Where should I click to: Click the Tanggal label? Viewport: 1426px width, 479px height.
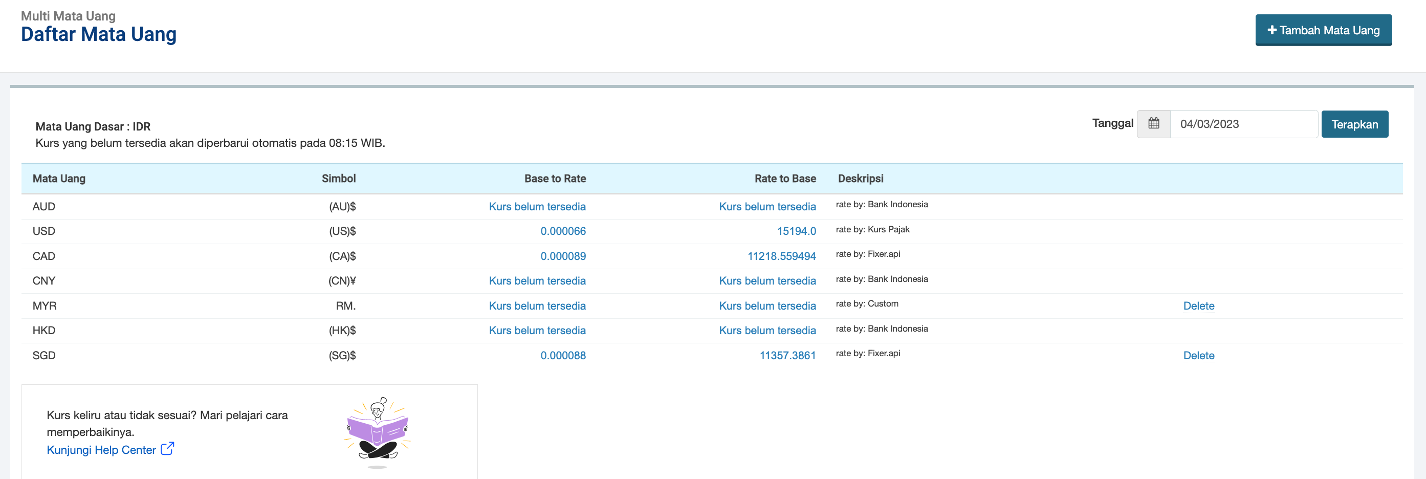pyautogui.click(x=1113, y=123)
